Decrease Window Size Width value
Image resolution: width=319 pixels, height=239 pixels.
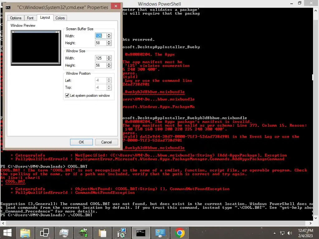tap(109, 59)
